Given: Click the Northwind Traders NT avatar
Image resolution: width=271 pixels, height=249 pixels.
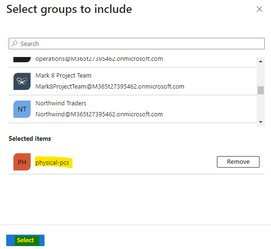Looking at the screenshot, I should pos(22,109).
